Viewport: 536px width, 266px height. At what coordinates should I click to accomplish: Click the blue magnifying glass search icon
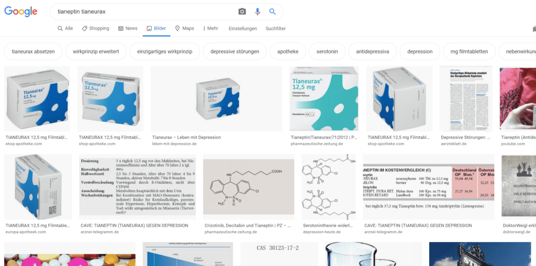click(x=272, y=11)
